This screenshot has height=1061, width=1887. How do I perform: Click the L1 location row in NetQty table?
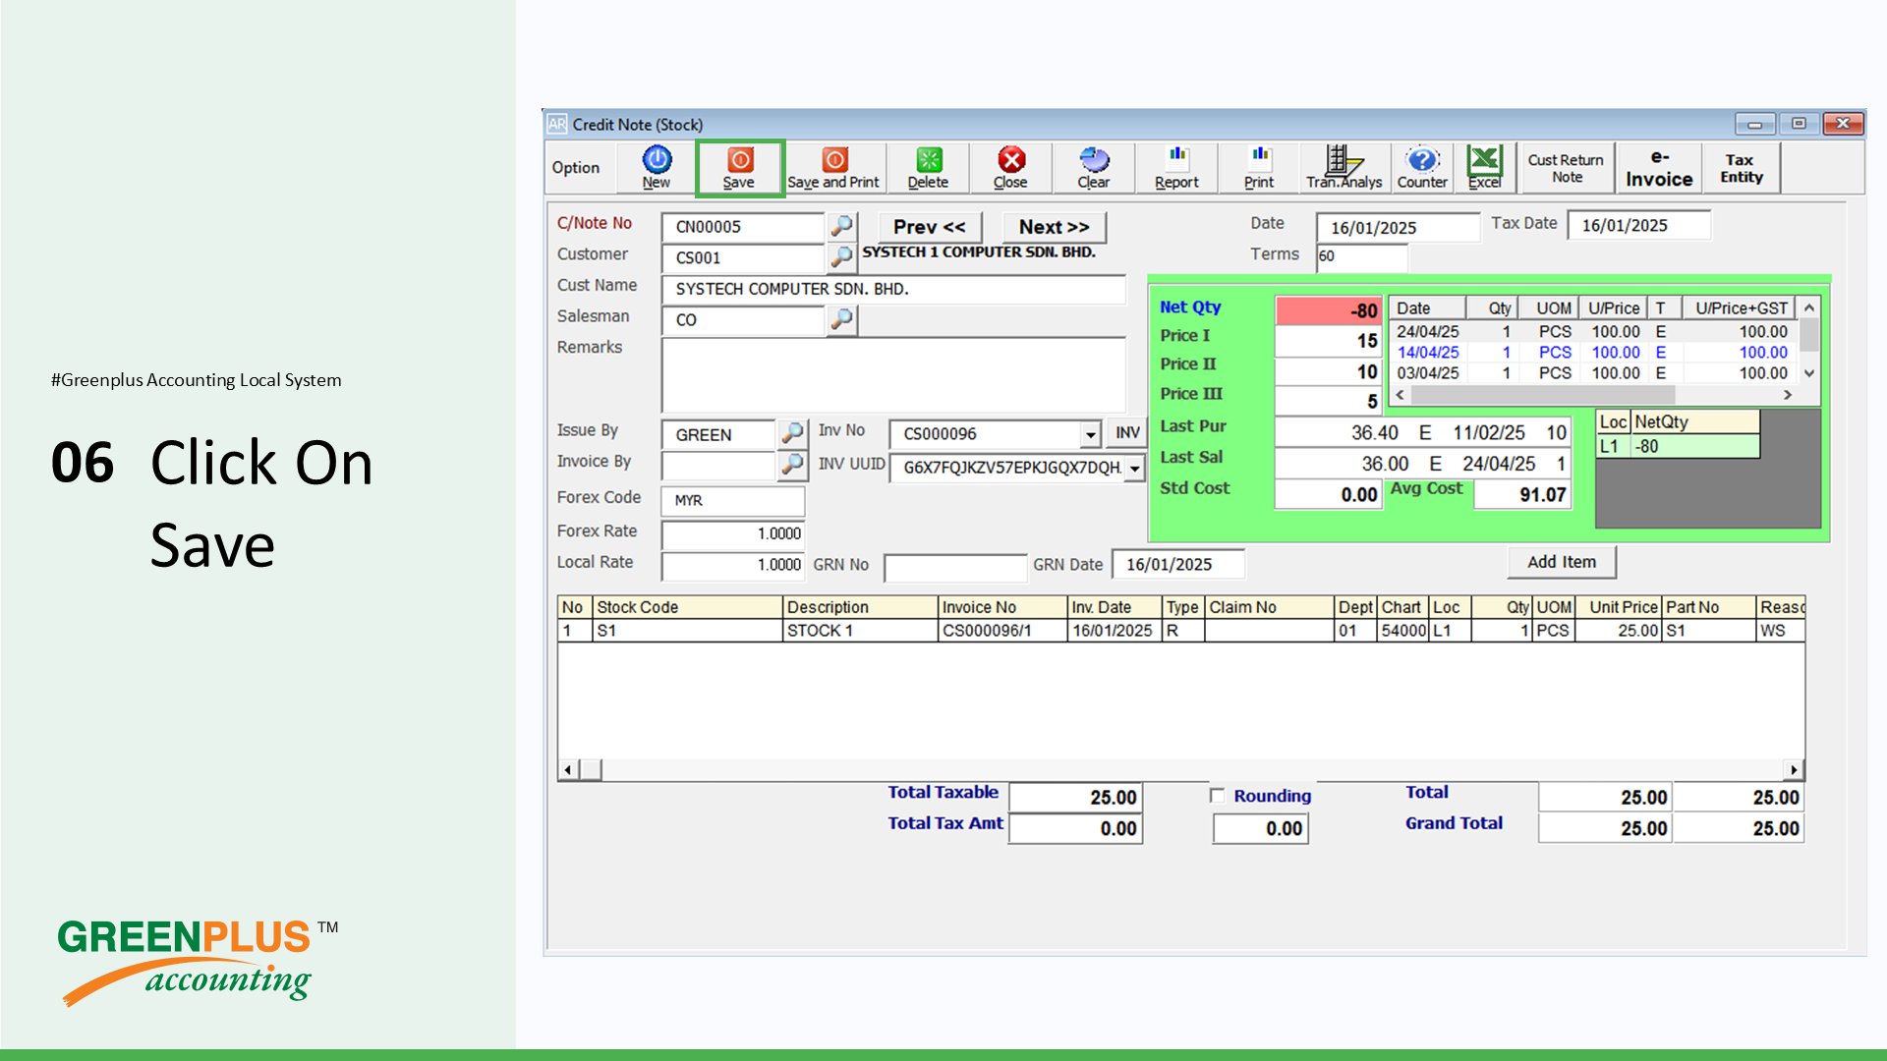tap(1678, 446)
